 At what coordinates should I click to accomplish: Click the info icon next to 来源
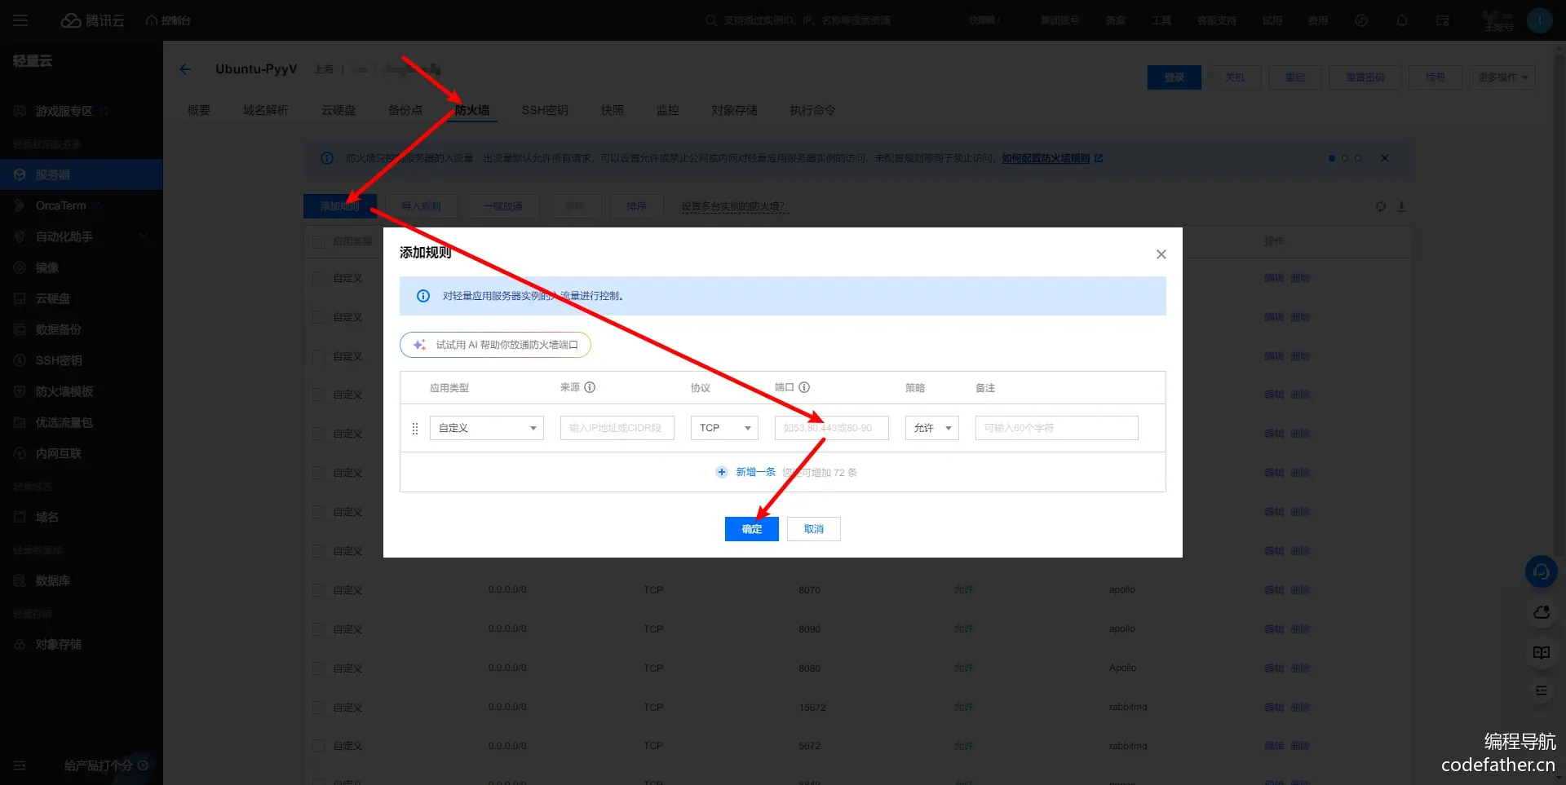pos(590,387)
